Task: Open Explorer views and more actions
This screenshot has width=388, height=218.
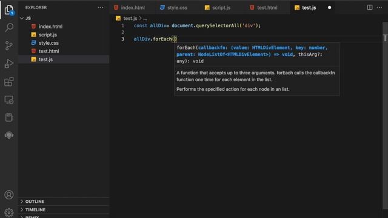Action: point(101,8)
